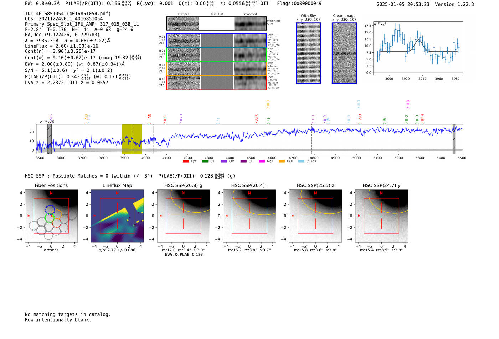This screenshot has height=339, width=499.
Task: Click the wavelength λ = 3935.39Å line
Action: (67, 41)
